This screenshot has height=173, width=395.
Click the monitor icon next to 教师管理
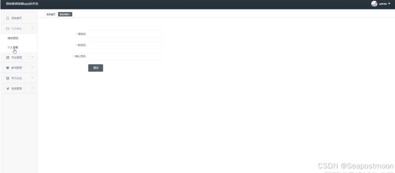7,68
